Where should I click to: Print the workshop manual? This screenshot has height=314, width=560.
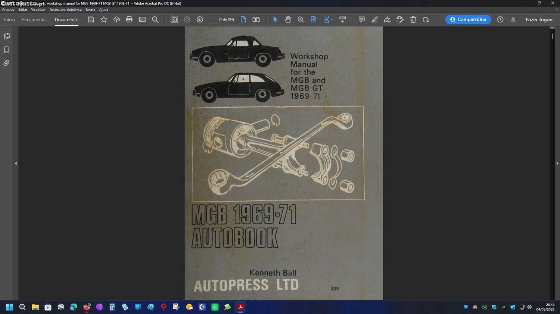click(x=129, y=19)
